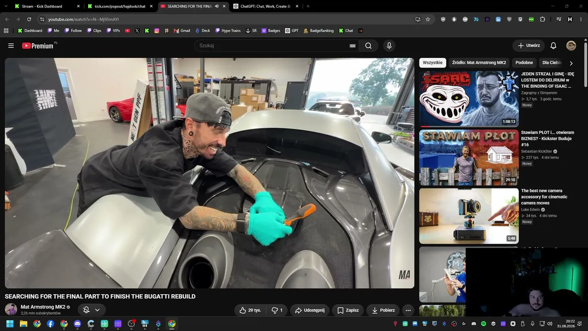Open the account avatar menu

pos(571,46)
